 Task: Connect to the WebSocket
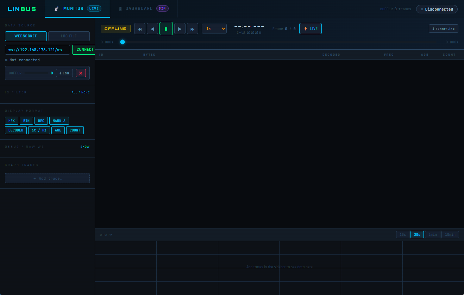pos(84,50)
